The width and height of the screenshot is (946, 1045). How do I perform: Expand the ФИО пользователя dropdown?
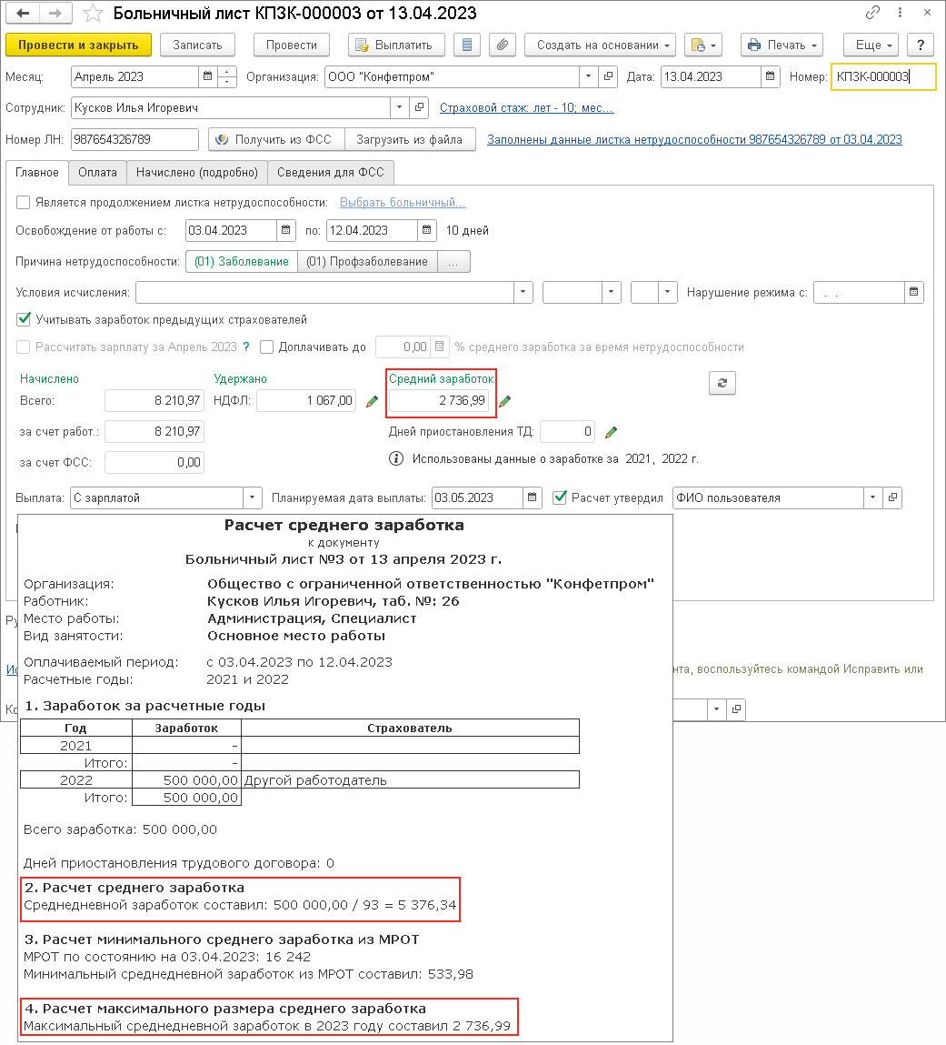tap(872, 497)
